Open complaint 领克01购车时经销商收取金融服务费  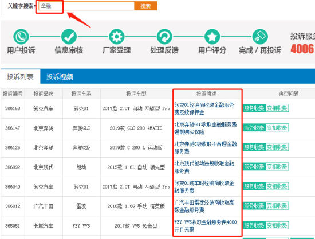click(x=204, y=186)
